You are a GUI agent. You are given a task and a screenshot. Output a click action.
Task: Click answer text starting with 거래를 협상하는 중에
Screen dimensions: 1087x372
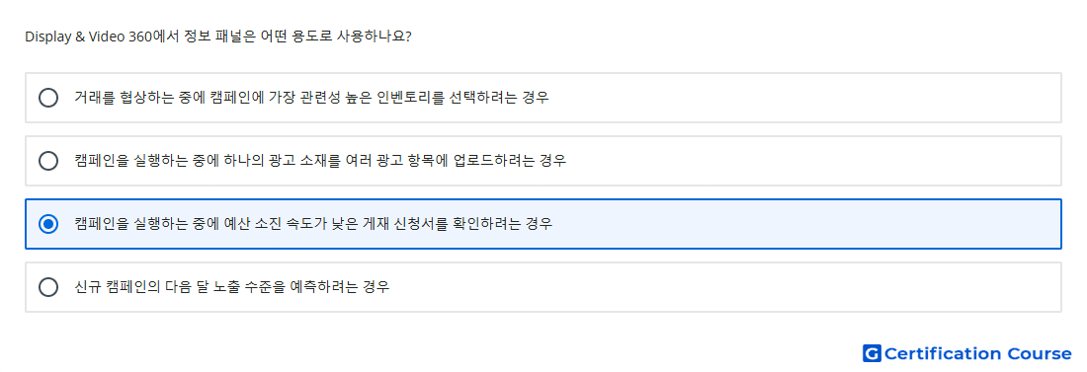312,98
